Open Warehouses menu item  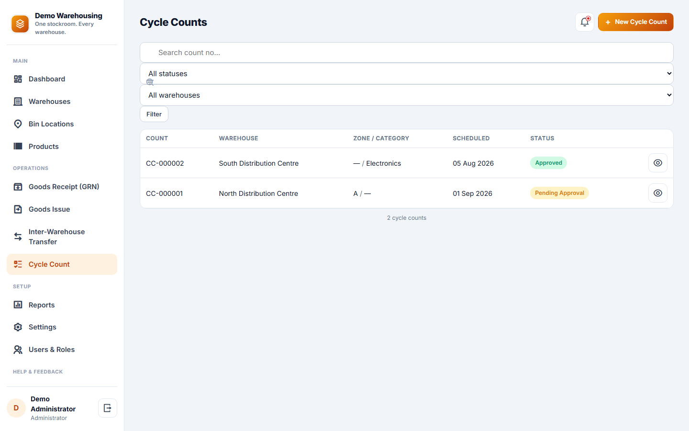[x=62, y=102]
